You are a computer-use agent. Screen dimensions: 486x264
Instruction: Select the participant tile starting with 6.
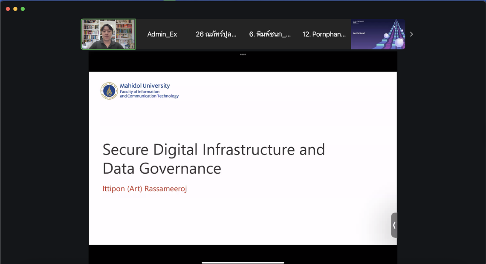270,34
